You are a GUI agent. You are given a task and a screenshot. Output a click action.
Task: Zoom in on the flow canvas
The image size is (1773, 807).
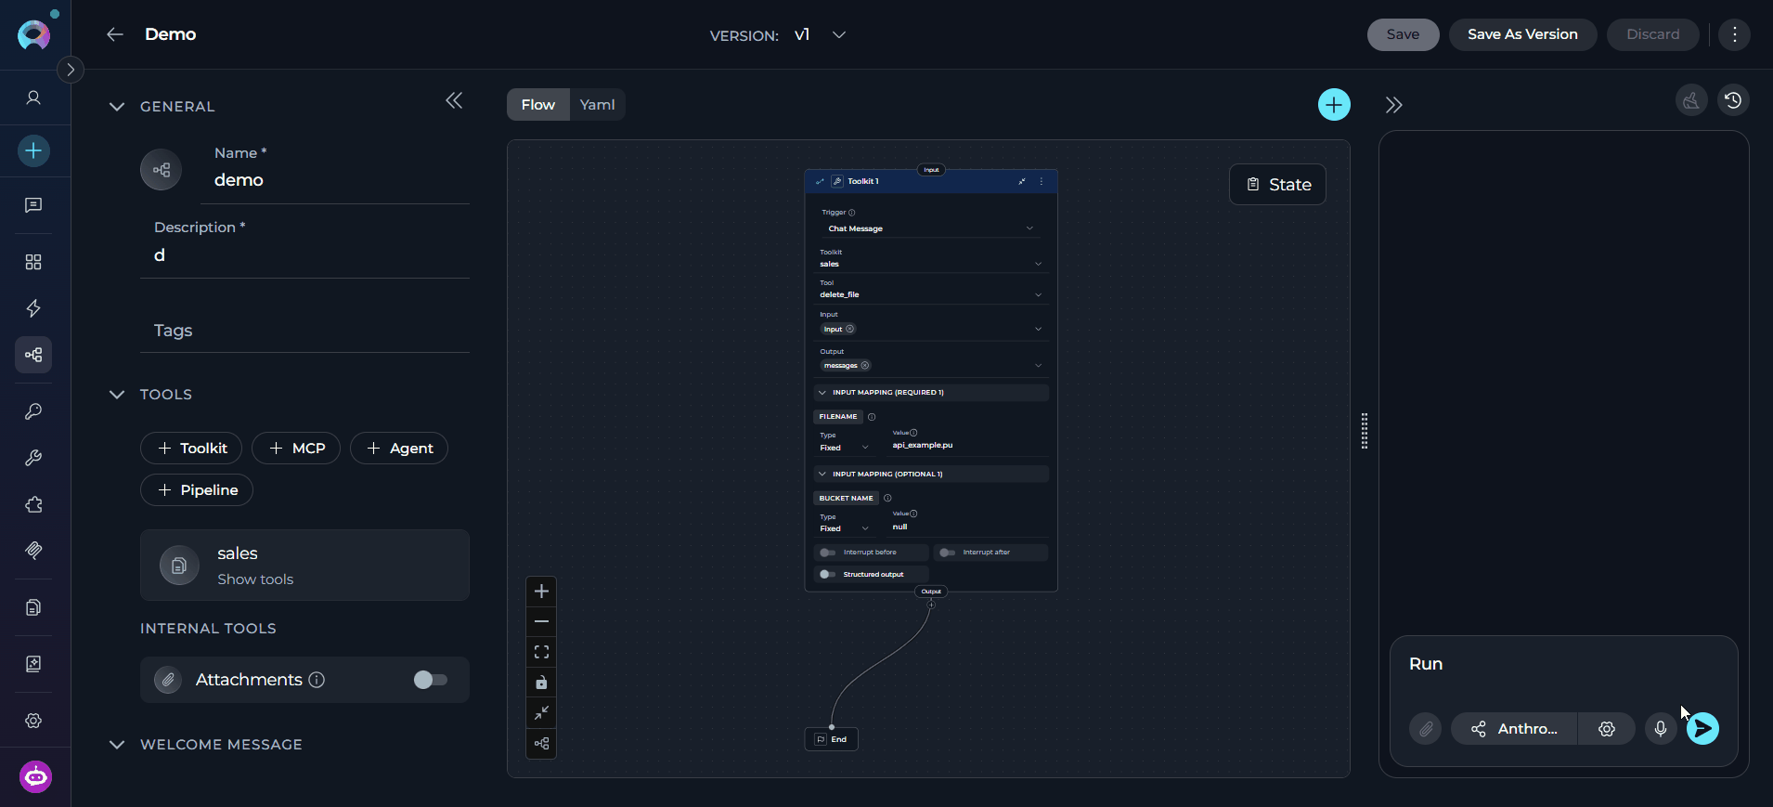point(541,591)
